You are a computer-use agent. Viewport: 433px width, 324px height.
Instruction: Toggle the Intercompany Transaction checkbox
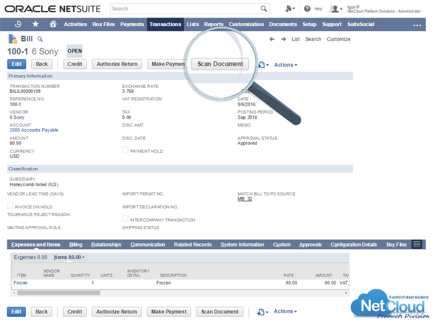coord(125,219)
